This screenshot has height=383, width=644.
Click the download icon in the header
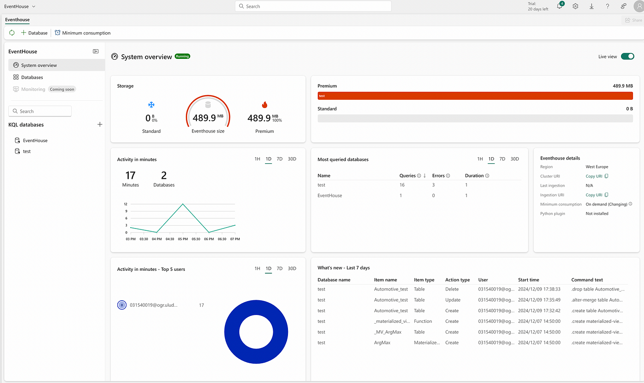pyautogui.click(x=592, y=6)
